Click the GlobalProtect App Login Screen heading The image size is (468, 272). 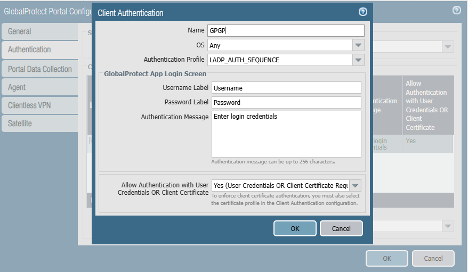pos(155,74)
